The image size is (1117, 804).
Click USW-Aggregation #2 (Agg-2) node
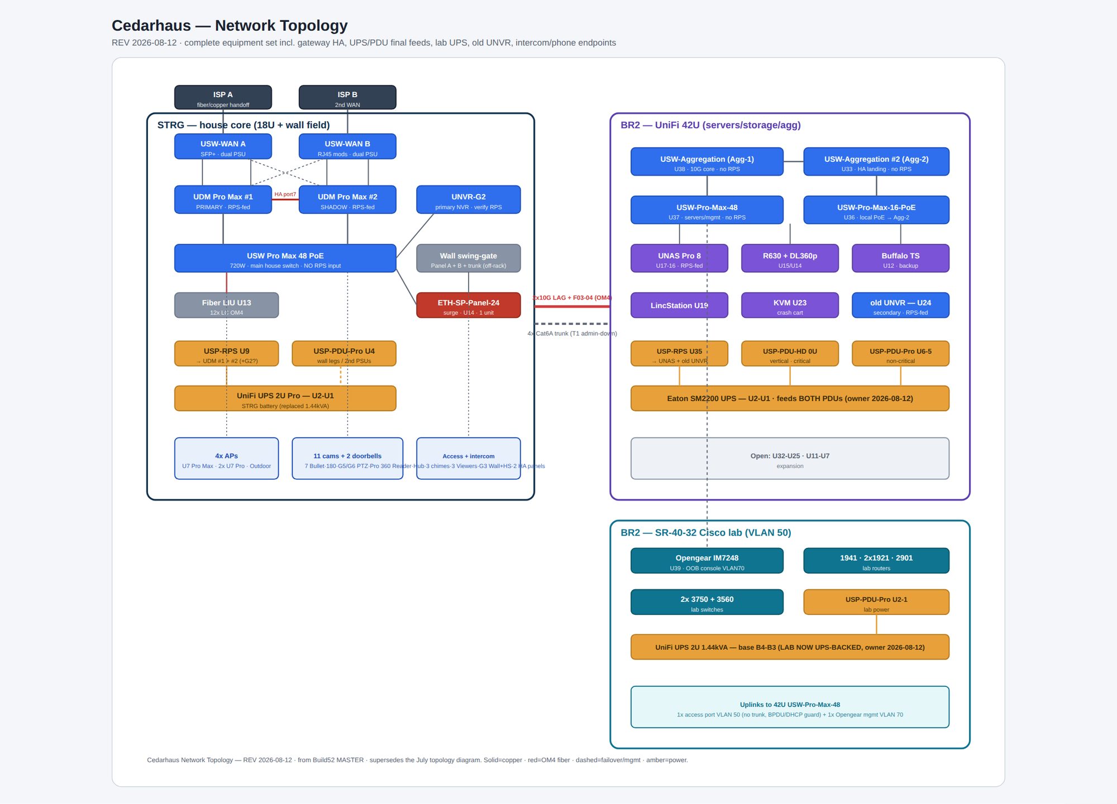pos(876,162)
